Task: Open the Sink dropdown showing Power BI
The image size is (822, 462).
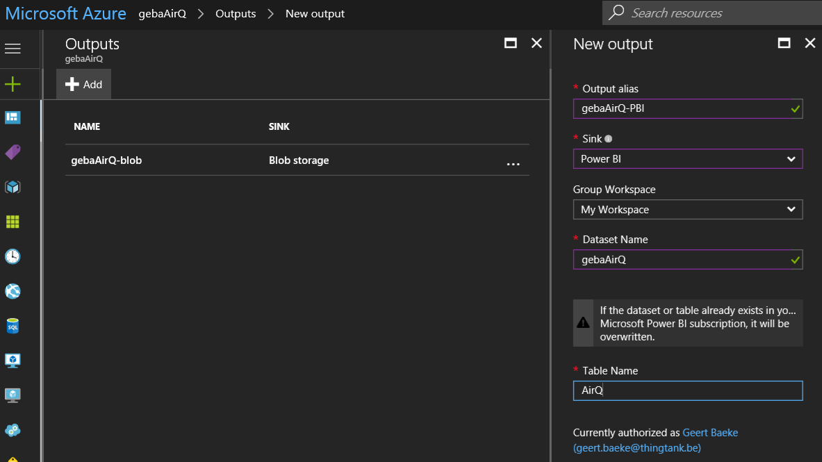Action: [687, 159]
